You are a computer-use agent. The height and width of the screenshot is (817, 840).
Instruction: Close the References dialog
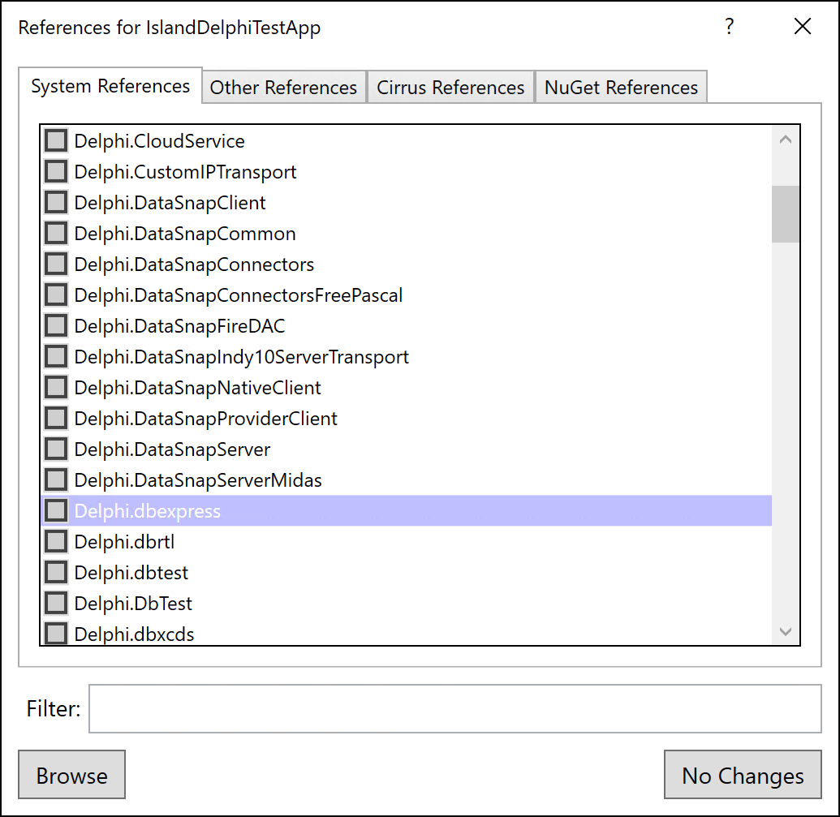tap(803, 26)
